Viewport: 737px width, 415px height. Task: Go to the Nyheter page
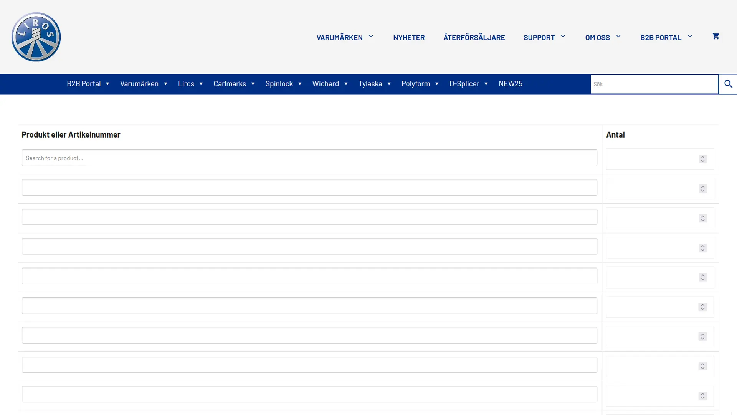click(x=409, y=37)
